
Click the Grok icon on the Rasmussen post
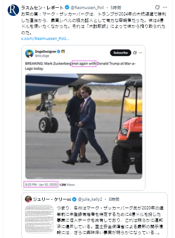click(157, 7)
